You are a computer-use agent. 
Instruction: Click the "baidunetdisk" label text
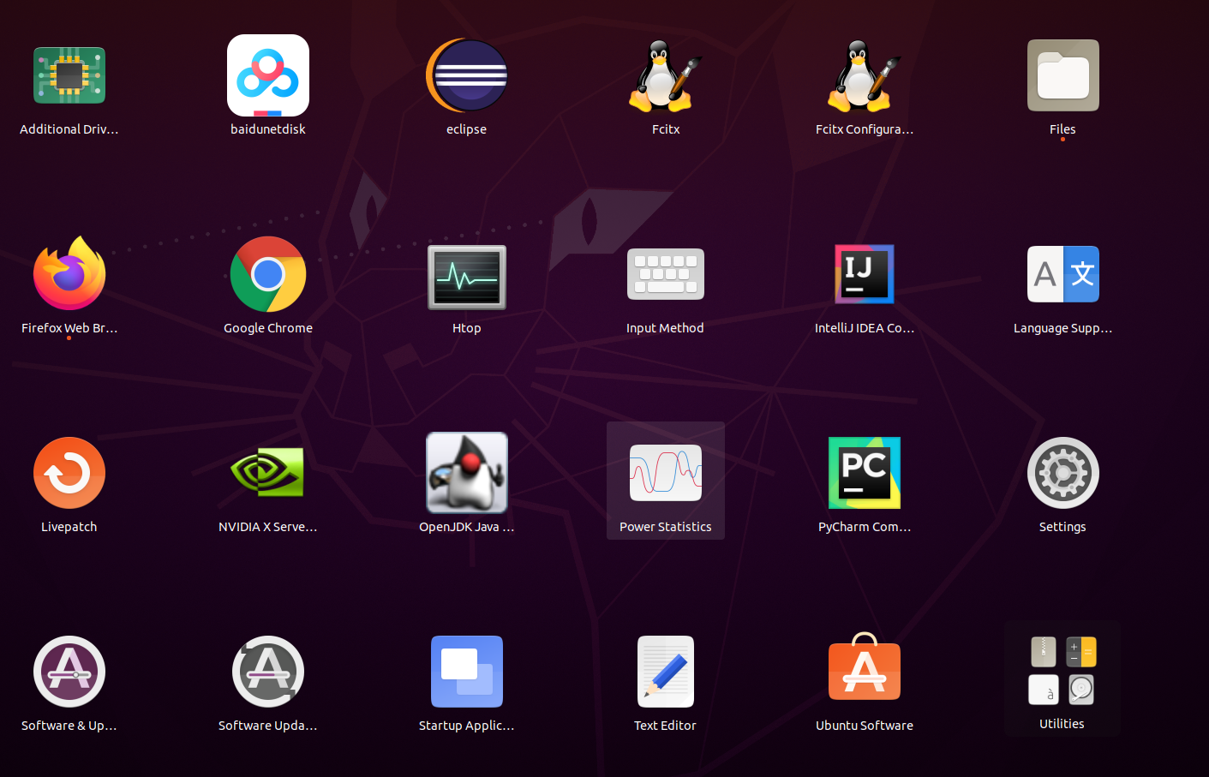coord(268,129)
